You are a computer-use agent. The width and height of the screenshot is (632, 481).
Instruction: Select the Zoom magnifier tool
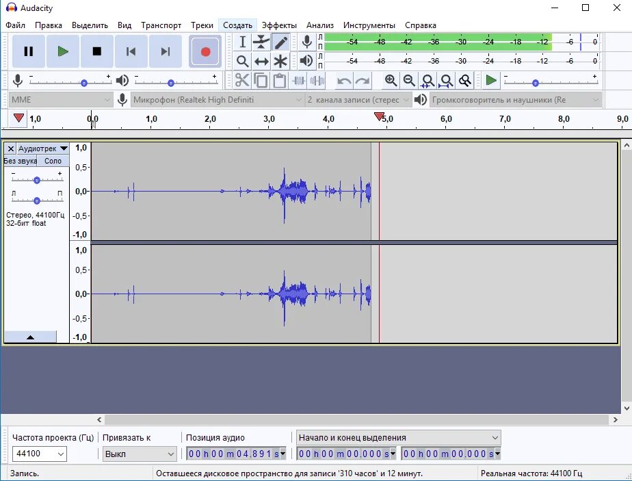(x=242, y=61)
